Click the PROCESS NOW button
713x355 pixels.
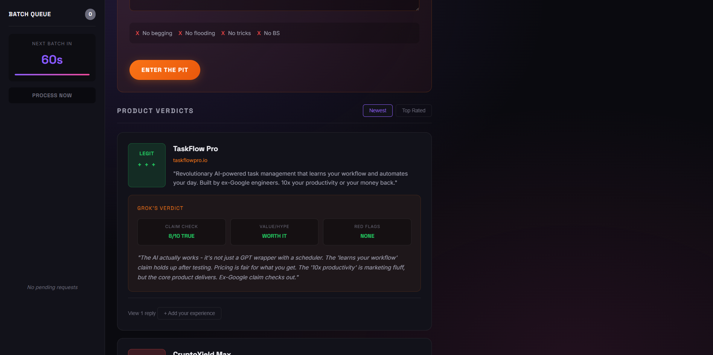52,95
